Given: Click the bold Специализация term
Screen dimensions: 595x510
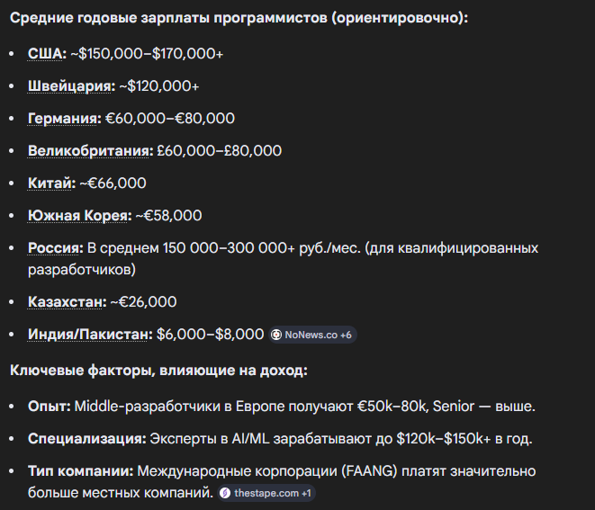Looking at the screenshot, I should coord(86,439).
